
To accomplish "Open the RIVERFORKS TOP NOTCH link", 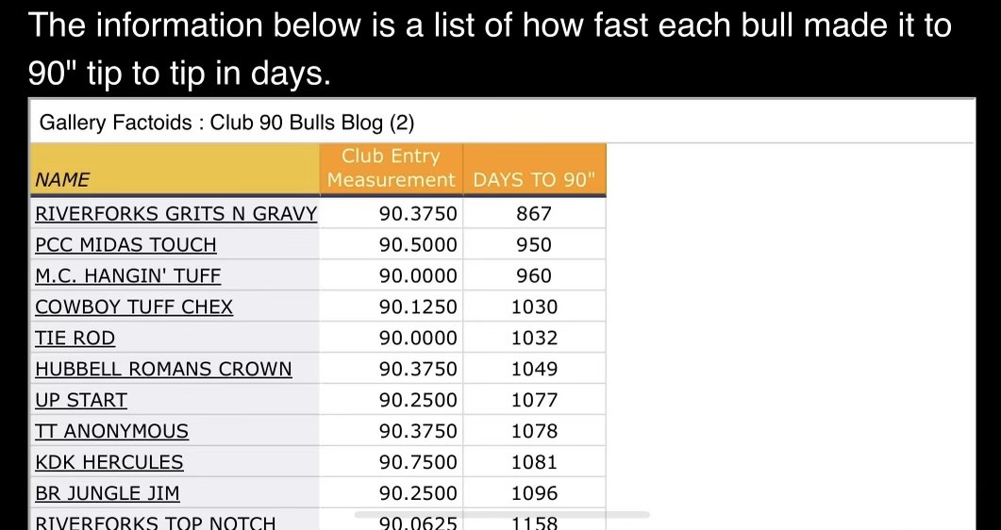I will pos(156,523).
